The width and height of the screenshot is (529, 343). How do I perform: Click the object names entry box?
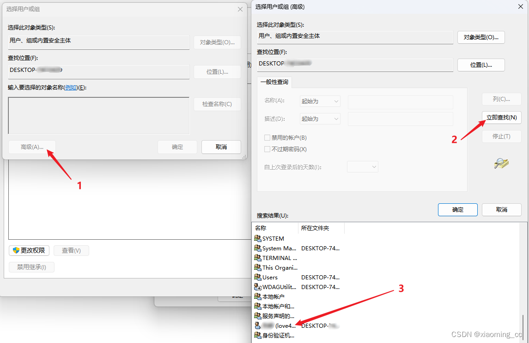(99, 116)
